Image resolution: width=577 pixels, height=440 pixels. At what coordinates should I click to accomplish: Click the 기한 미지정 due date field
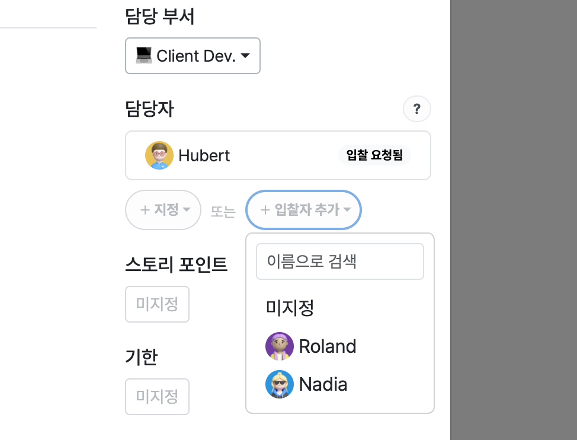coord(157,397)
